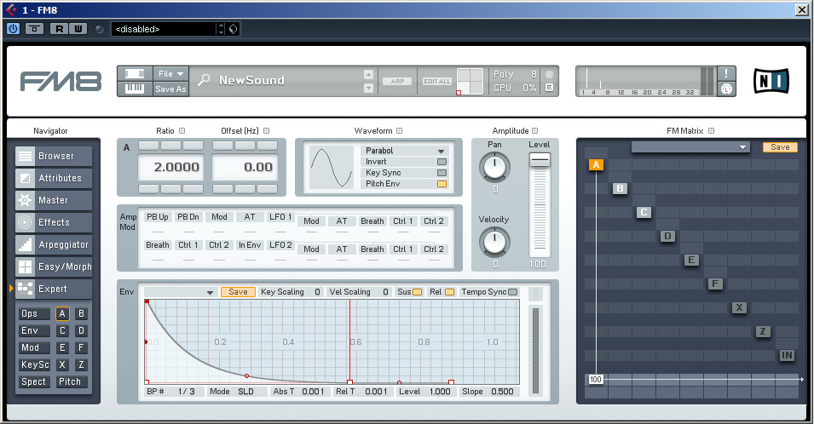Click the Pan knob

click(494, 167)
